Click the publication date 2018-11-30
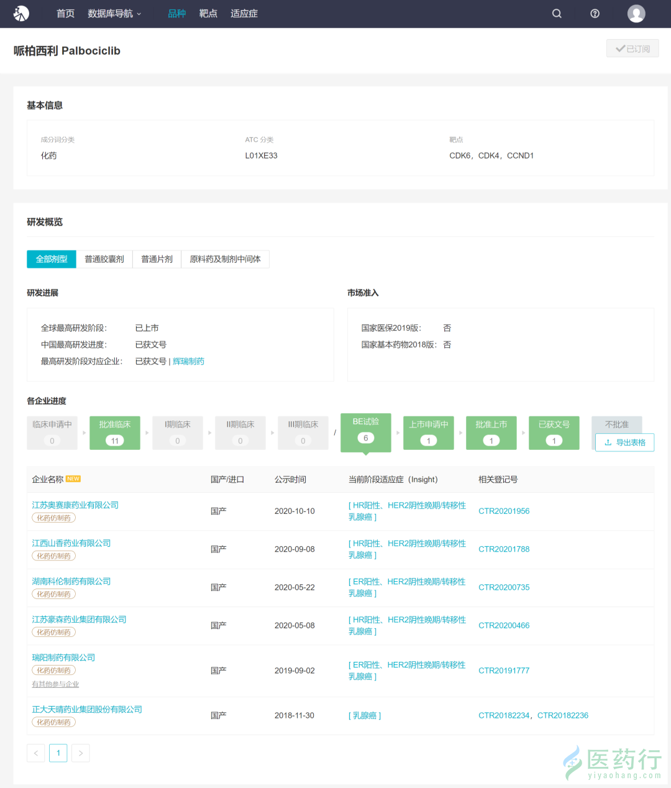Image resolution: width=671 pixels, height=788 pixels. click(x=294, y=715)
